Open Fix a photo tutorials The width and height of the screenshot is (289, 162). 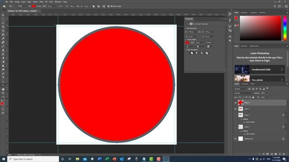coord(260,79)
